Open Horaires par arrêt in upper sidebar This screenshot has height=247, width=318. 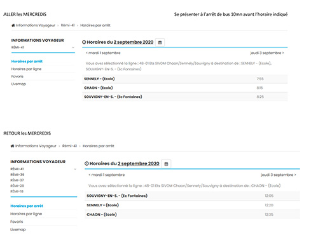click(x=27, y=62)
